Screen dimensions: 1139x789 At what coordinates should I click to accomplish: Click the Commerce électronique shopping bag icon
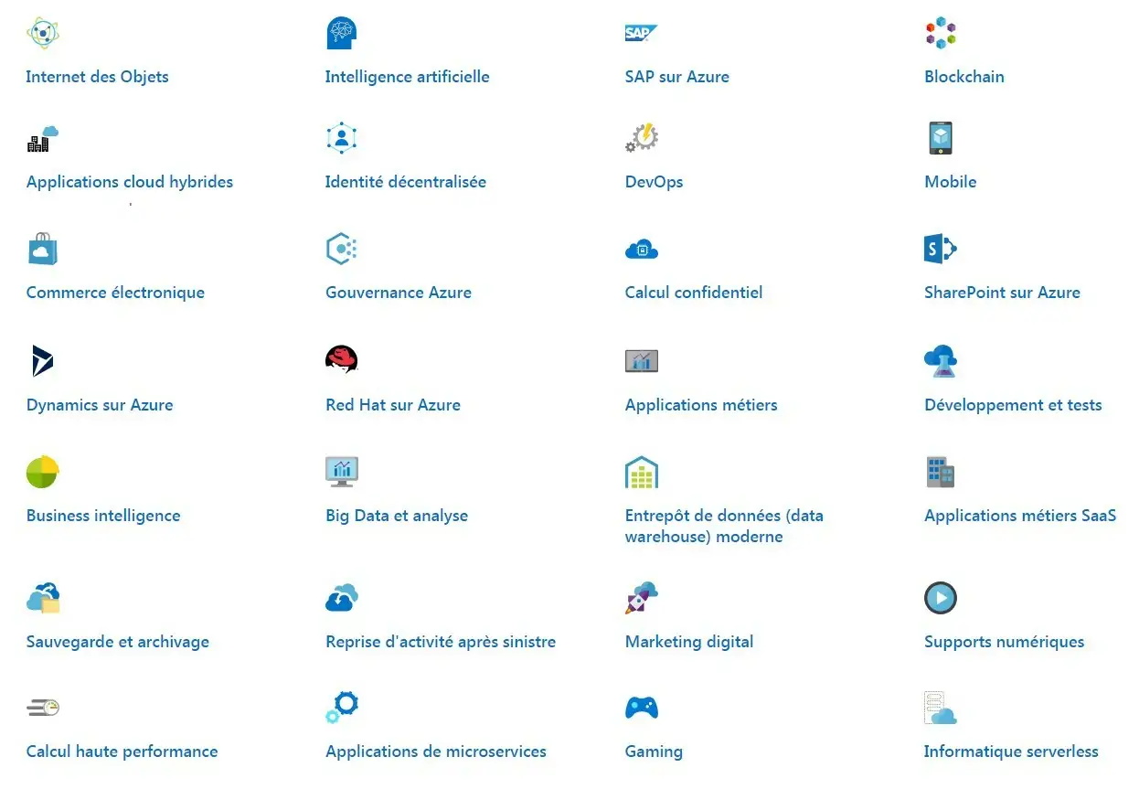coord(42,249)
